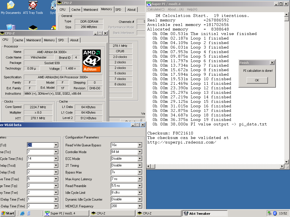Screen dimensions: 290x217
Task: Expand the Trcd delay dropdown
Action: [x=56, y=165]
